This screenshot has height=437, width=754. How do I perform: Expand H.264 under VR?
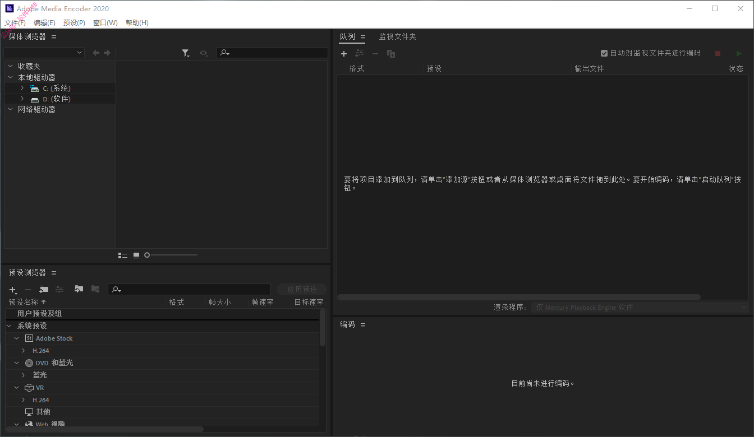[x=24, y=400]
